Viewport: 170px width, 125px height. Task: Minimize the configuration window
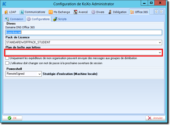point(144,3)
